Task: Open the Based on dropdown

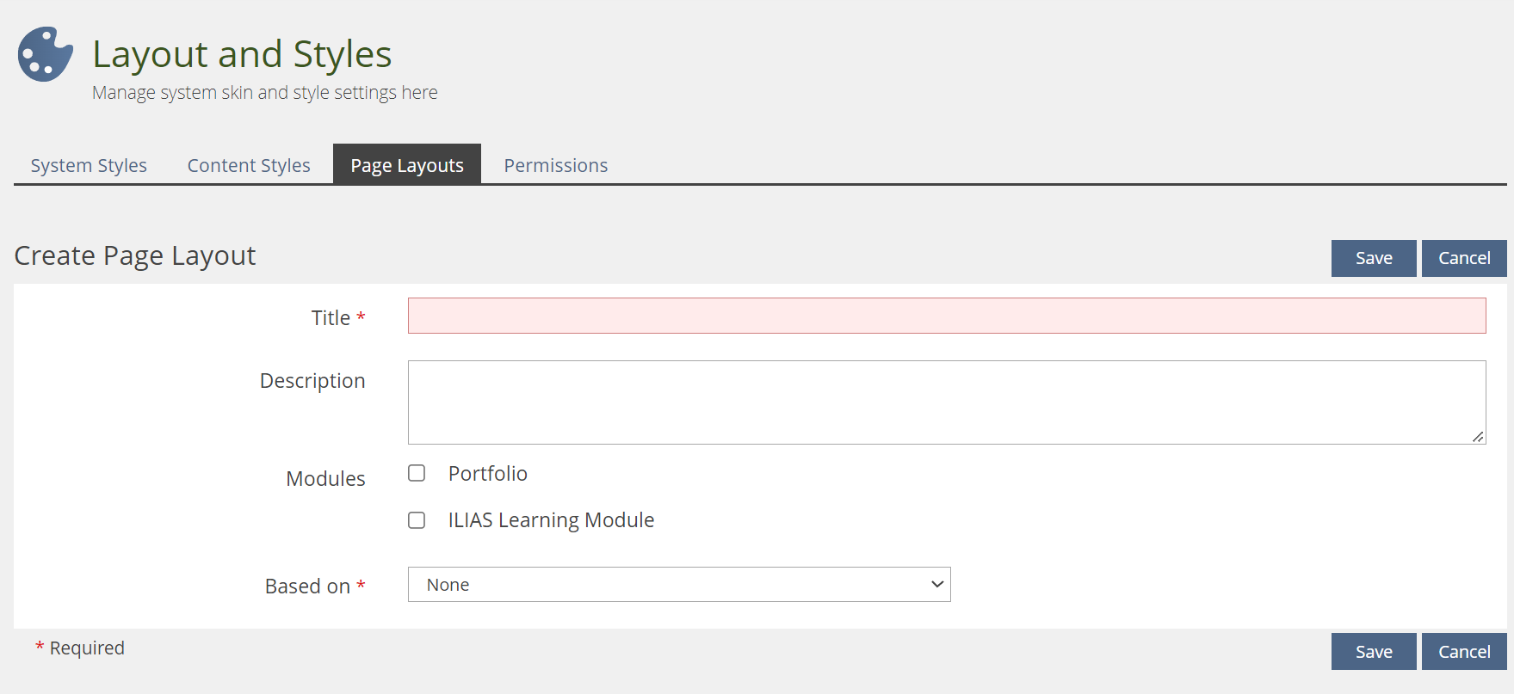Action: [x=678, y=585]
